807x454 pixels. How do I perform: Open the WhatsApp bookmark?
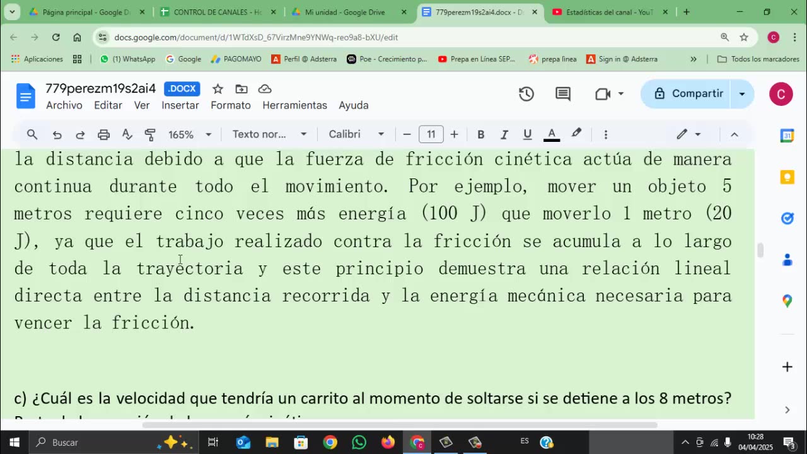pyautogui.click(x=127, y=59)
